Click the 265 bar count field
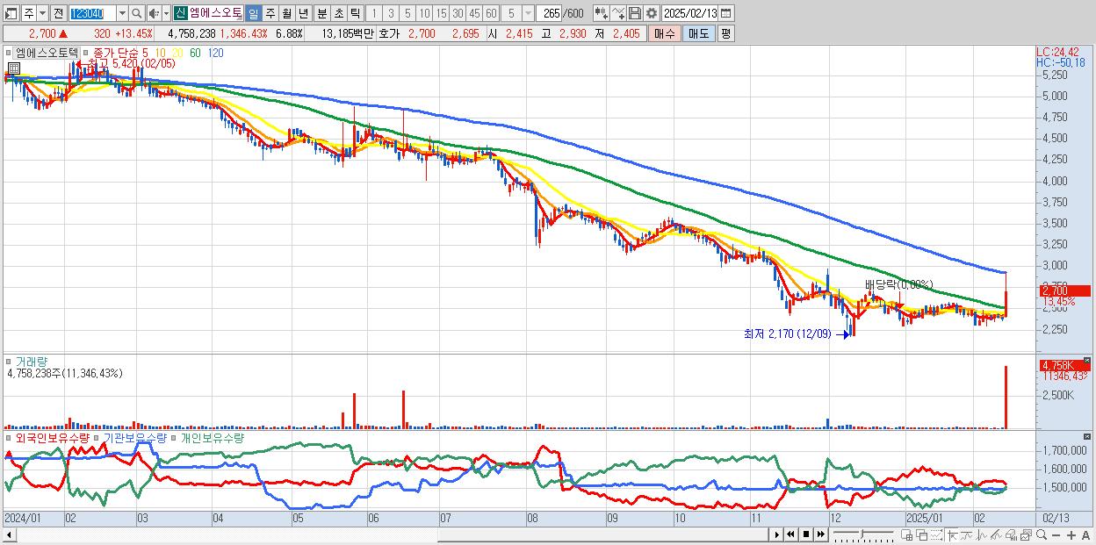This screenshot has height=545, width=1096. tap(549, 13)
